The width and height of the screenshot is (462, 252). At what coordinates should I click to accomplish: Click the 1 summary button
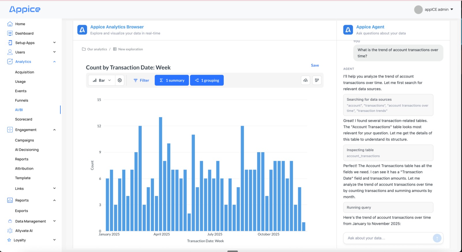tap(172, 80)
